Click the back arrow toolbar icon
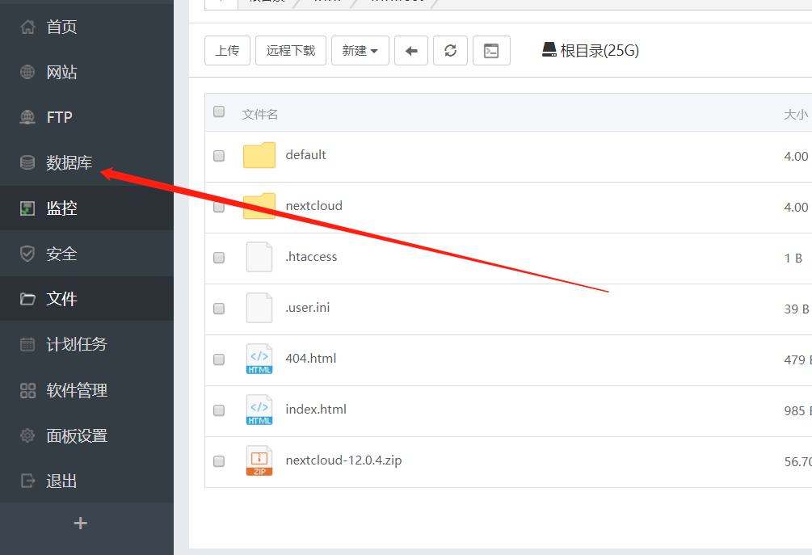 [411, 51]
